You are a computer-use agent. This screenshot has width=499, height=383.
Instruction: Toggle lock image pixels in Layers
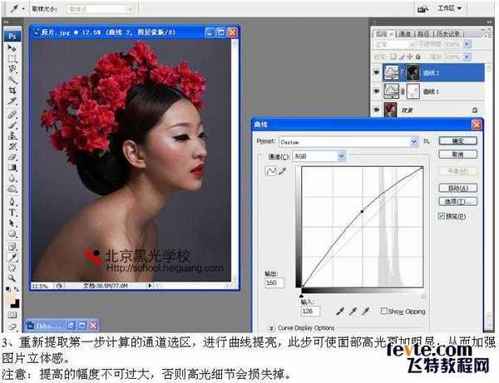coord(402,56)
